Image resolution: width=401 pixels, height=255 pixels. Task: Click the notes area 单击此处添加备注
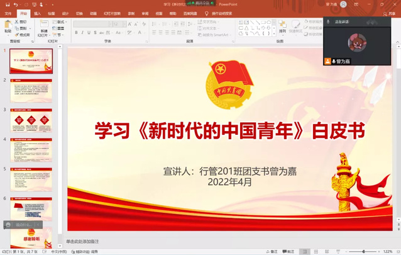82,241
